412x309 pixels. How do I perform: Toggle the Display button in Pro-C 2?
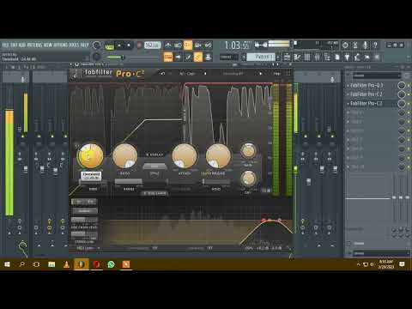(154, 154)
